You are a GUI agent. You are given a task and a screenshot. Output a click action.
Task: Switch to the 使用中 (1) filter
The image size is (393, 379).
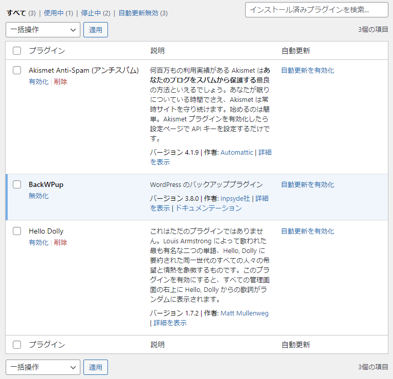click(x=58, y=13)
